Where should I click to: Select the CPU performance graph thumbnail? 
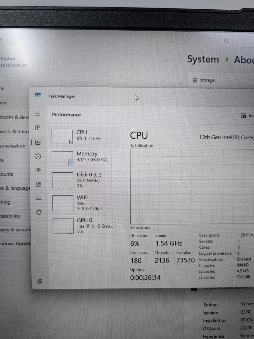pyautogui.click(x=62, y=137)
